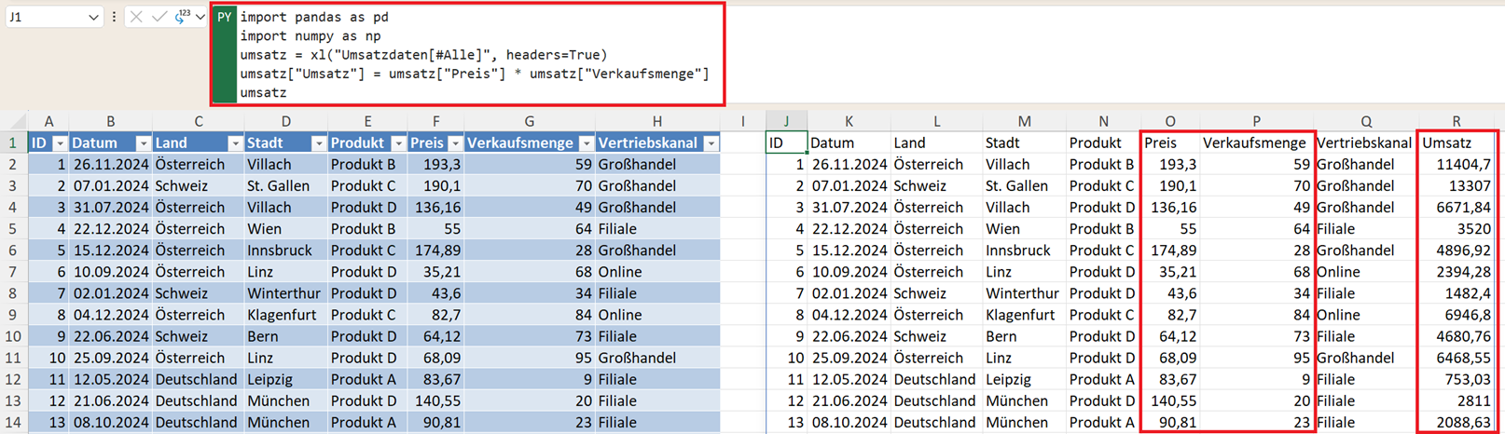Click the Name Box showing J1
The width and height of the screenshot is (1505, 434).
(x=45, y=17)
